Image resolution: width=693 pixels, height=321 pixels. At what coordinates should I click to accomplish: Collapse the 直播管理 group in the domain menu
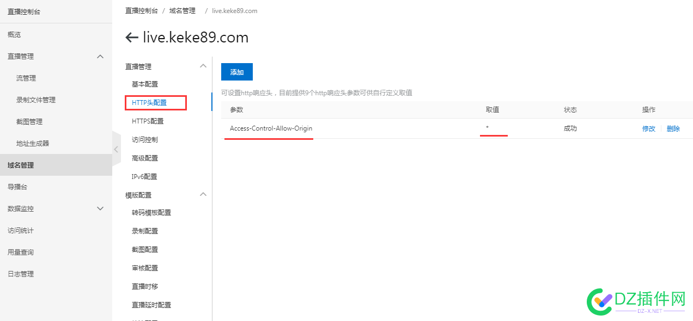click(203, 66)
